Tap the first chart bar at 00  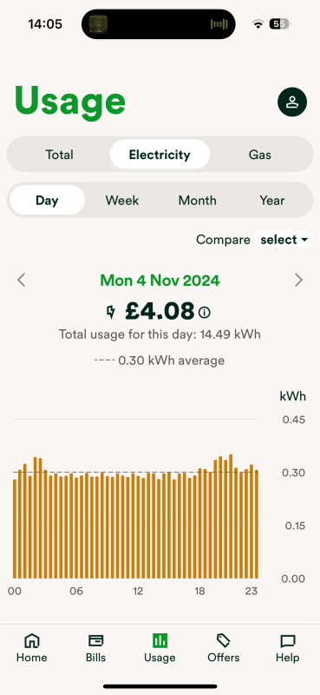click(15, 529)
